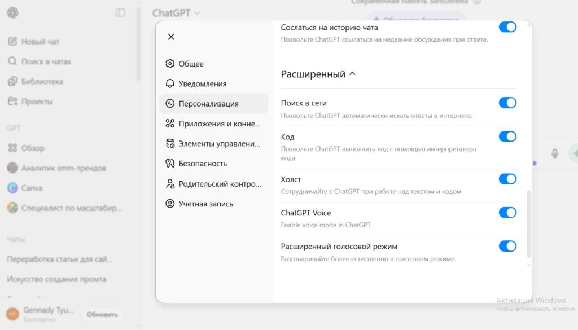Click the Приложения и коннекторы grid icon
Viewport: 578px width, 330px height.
tap(170, 124)
